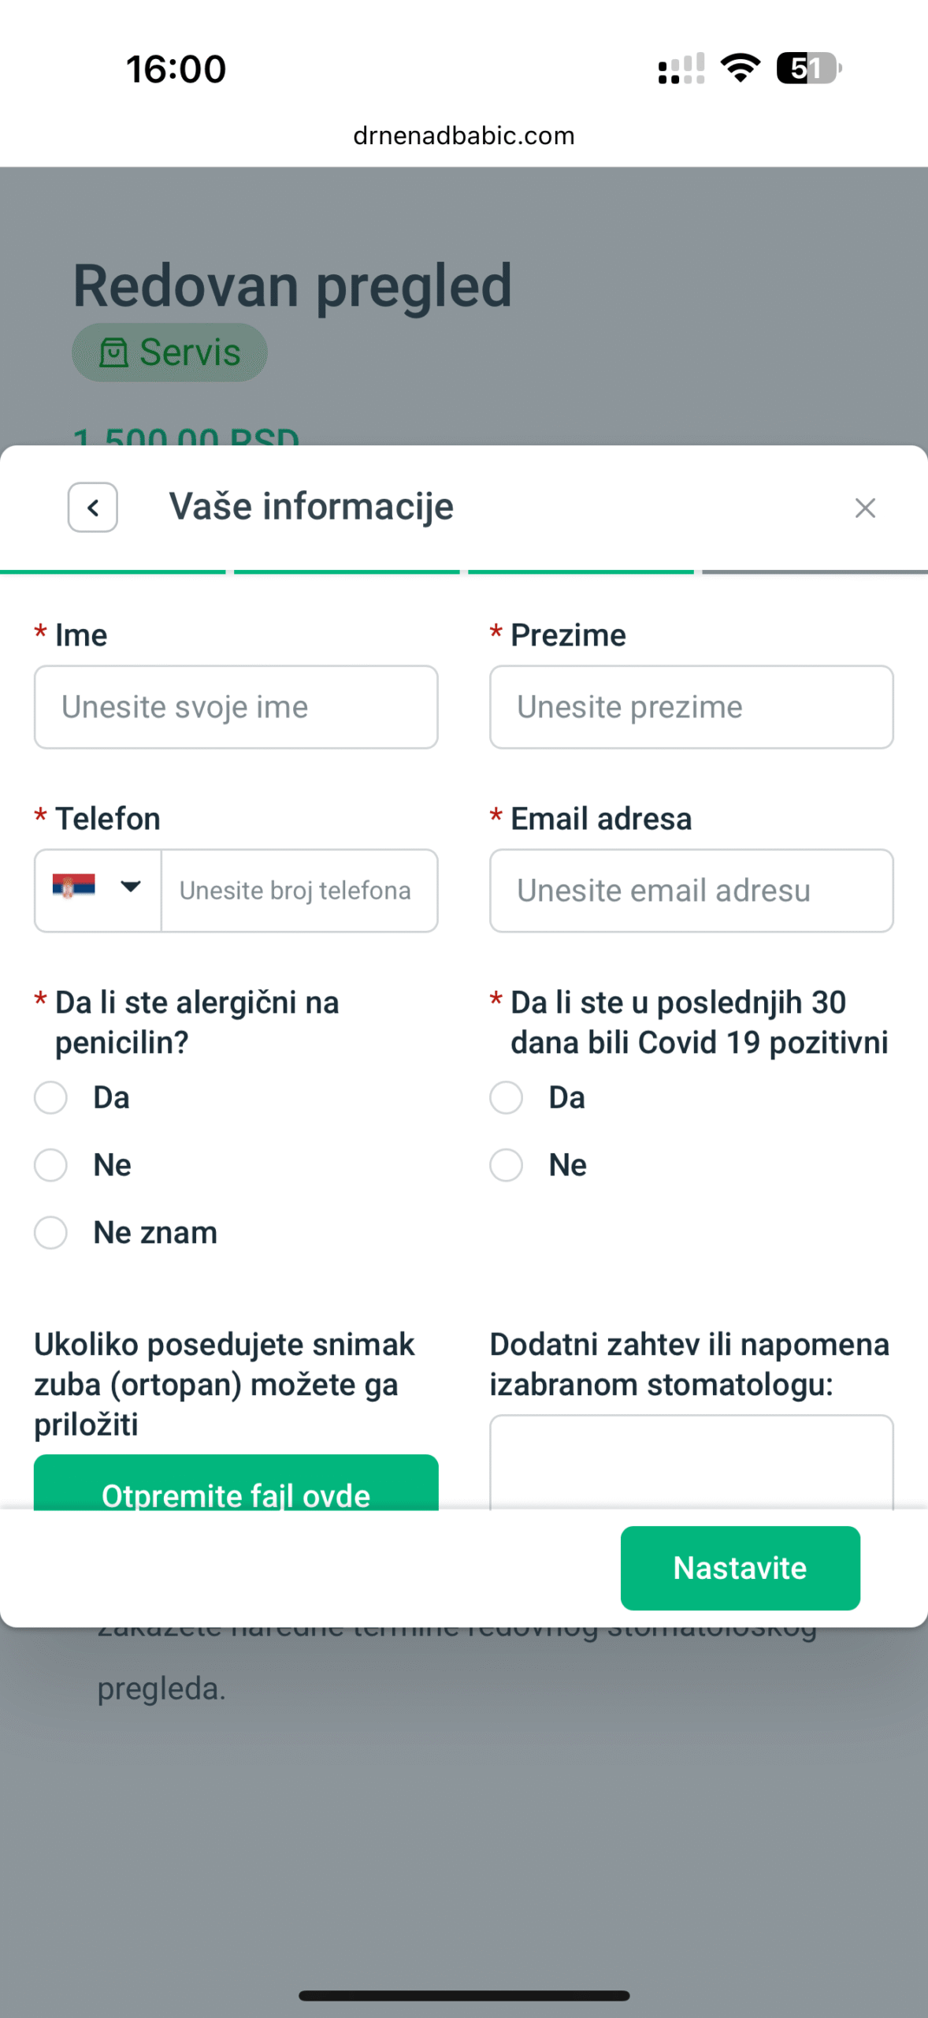Tap the Wi-Fi status icon
Viewport: 928px width, 2018px height.
click(741, 68)
